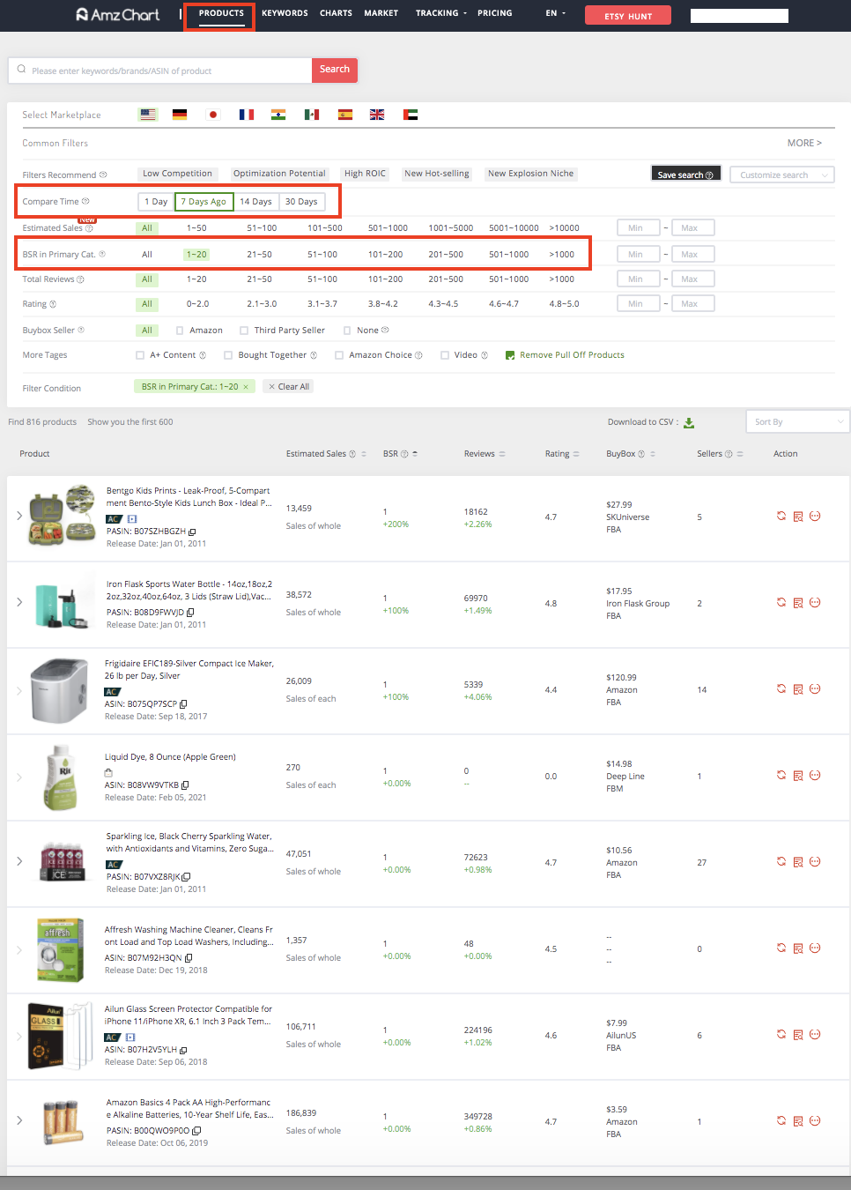Select the UAE marketplace flag
This screenshot has width=851, height=1190.
[x=411, y=115]
